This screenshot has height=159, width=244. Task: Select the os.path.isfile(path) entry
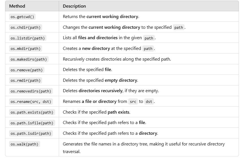click(x=32, y=123)
